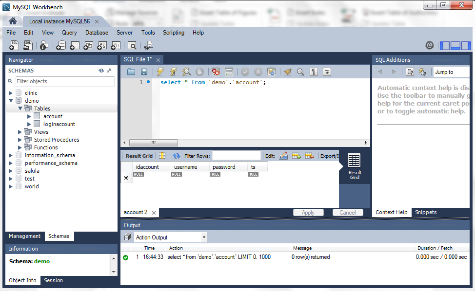
Task: Open the inspector for selected object
Action: 44,45
